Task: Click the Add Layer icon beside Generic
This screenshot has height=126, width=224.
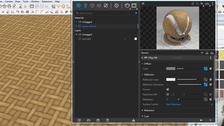Action: (212, 53)
